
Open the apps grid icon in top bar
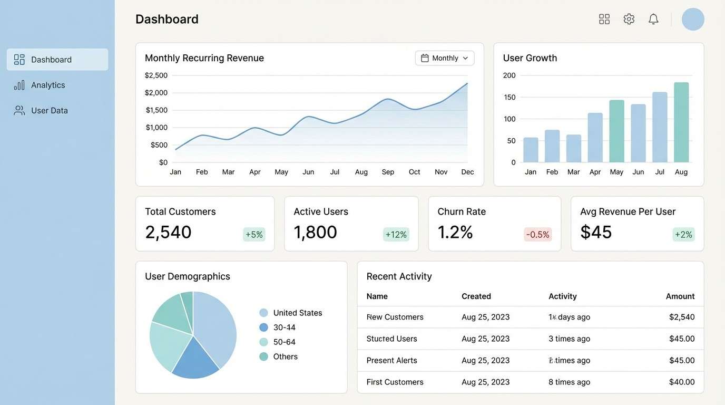[604, 18]
